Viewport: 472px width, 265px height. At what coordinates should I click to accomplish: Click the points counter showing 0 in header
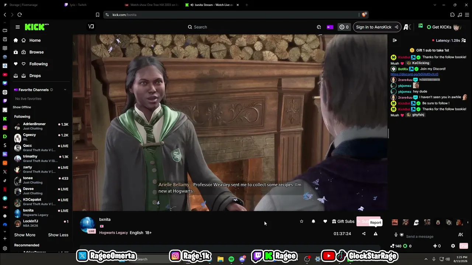click(344, 27)
